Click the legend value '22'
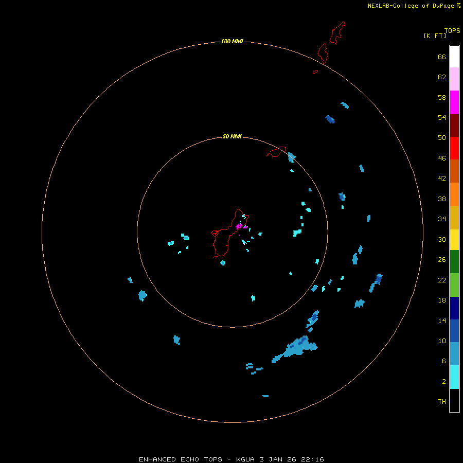 click(442, 280)
